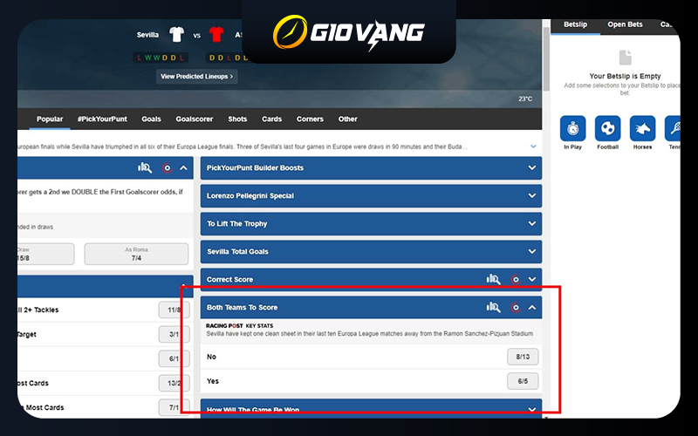Select the 11/8 odds for 2+ Tackles
Viewport: 698px width, 436px height.
click(x=174, y=310)
